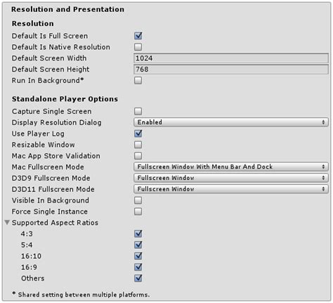
Task: Tick the Capture Single Screen checkbox
Action: [138, 111]
